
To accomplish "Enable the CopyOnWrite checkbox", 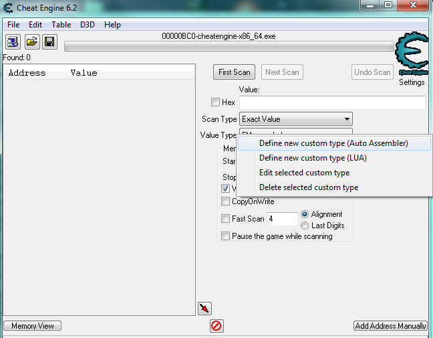I will coord(225,201).
